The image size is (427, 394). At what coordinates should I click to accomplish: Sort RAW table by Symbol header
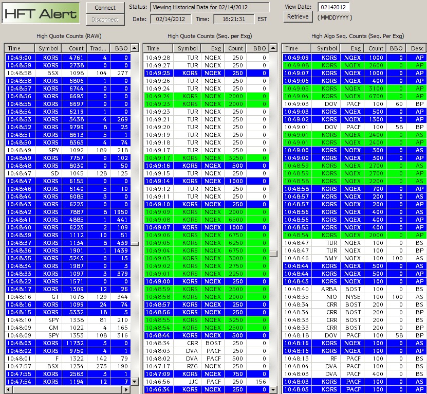pos(48,48)
